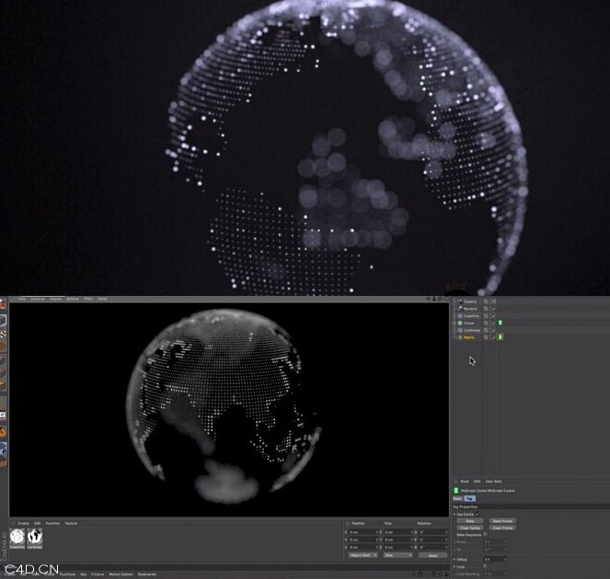Open material manager Texture menu
Image resolution: width=610 pixels, height=579 pixels.
click(71, 524)
